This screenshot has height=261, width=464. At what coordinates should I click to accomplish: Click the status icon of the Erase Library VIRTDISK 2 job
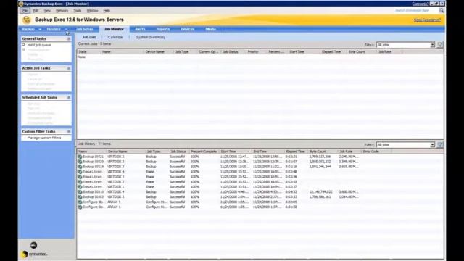[x=80, y=182]
